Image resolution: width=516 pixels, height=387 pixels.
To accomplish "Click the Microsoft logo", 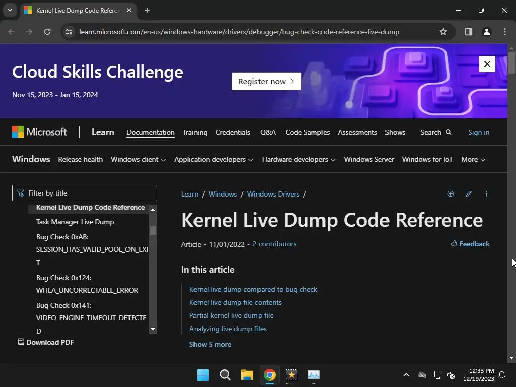I will click(39, 132).
